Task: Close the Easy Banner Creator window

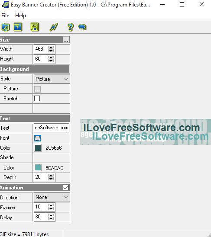Action: tap(202, 4)
